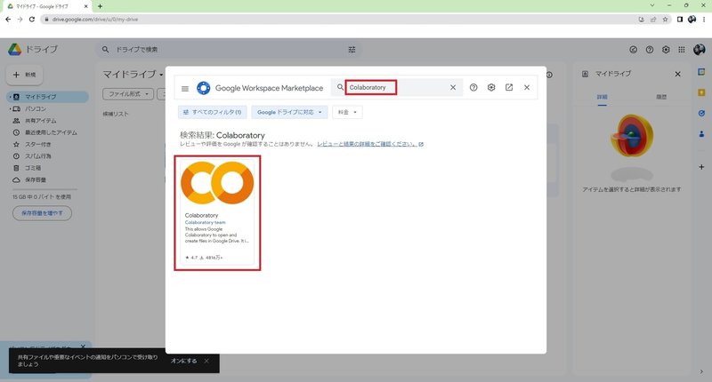The image size is (712, 382).
Task: Open the ファイル形式 filter dropdown
Action: tap(128, 94)
